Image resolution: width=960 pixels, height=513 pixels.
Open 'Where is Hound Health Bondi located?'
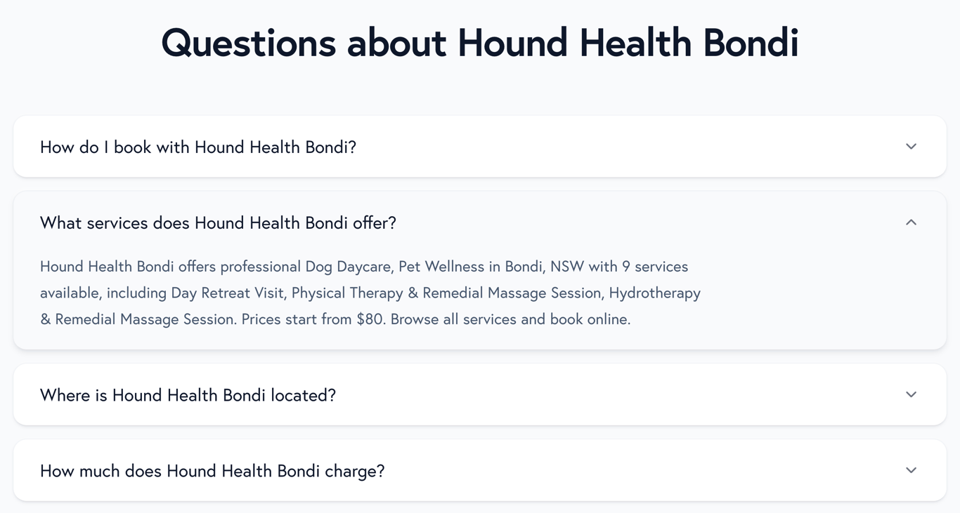pyautogui.click(x=188, y=394)
